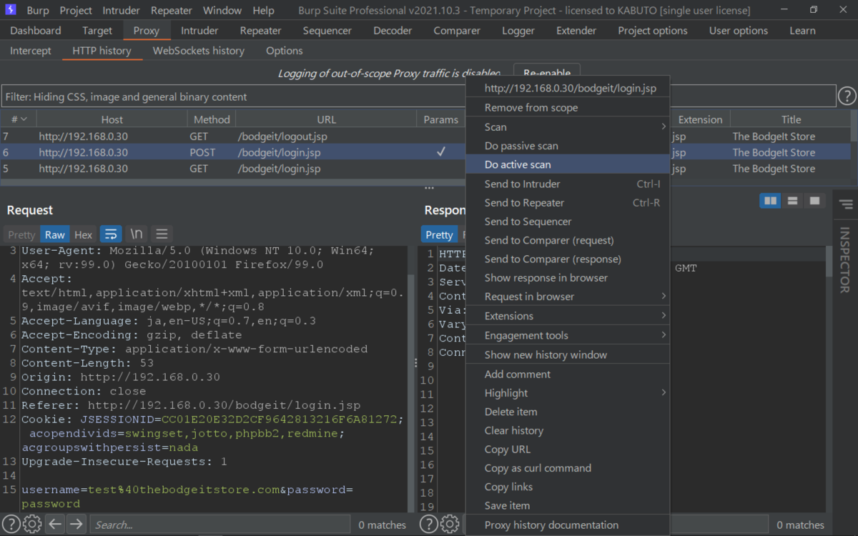Open the Logger tab
Viewport: 858px width, 536px height.
point(518,31)
